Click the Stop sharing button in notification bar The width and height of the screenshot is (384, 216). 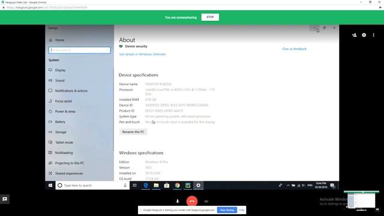point(227,210)
